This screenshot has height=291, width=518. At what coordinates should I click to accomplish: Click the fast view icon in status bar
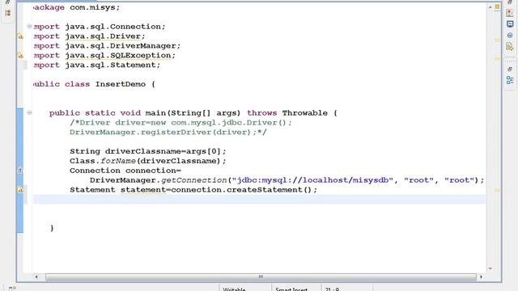click(11, 289)
